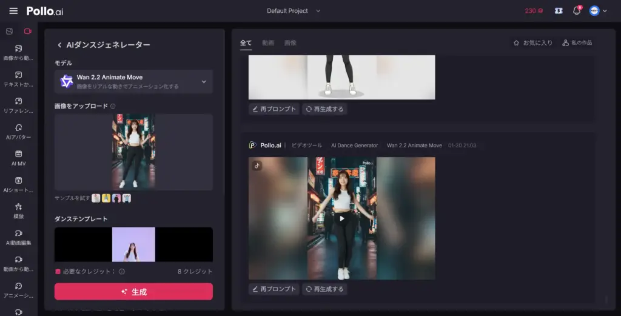Click the info icon beside 画像をアップロード
621x316 pixels.
click(x=113, y=106)
